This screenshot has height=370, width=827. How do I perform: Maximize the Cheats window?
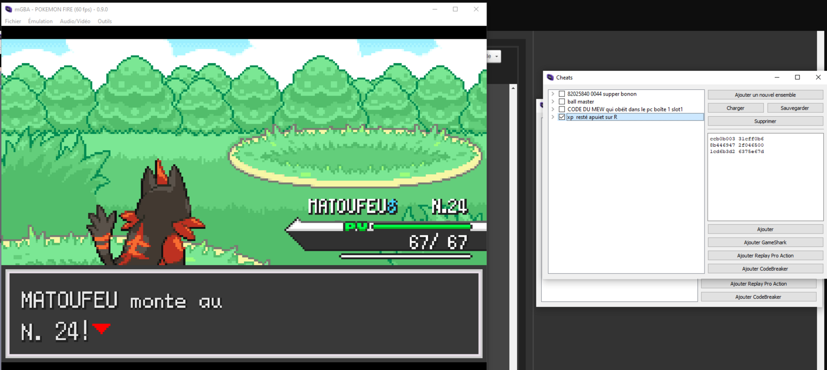[797, 78]
